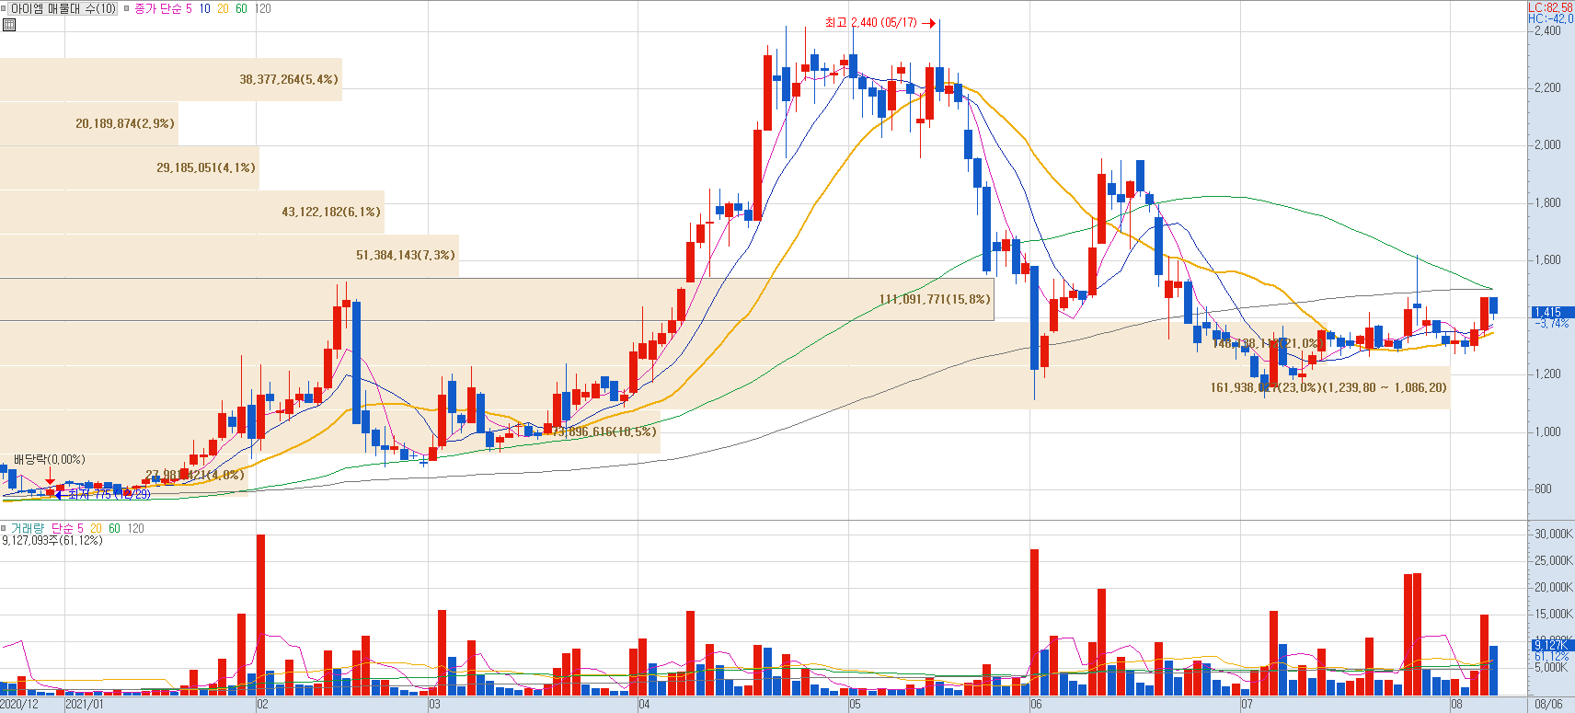Click the 43,122,182(6.1%) volume profile bar
The height and width of the screenshot is (713, 1575).
click(x=192, y=212)
